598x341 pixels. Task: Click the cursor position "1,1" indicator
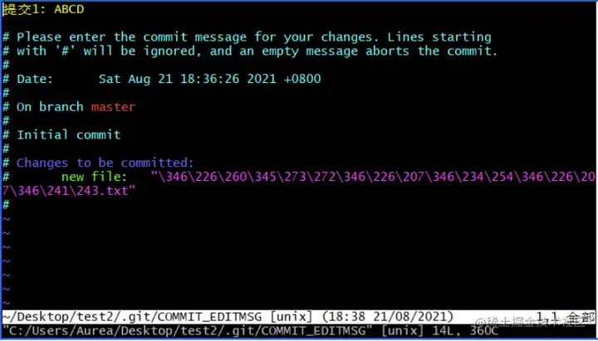pyautogui.click(x=547, y=316)
